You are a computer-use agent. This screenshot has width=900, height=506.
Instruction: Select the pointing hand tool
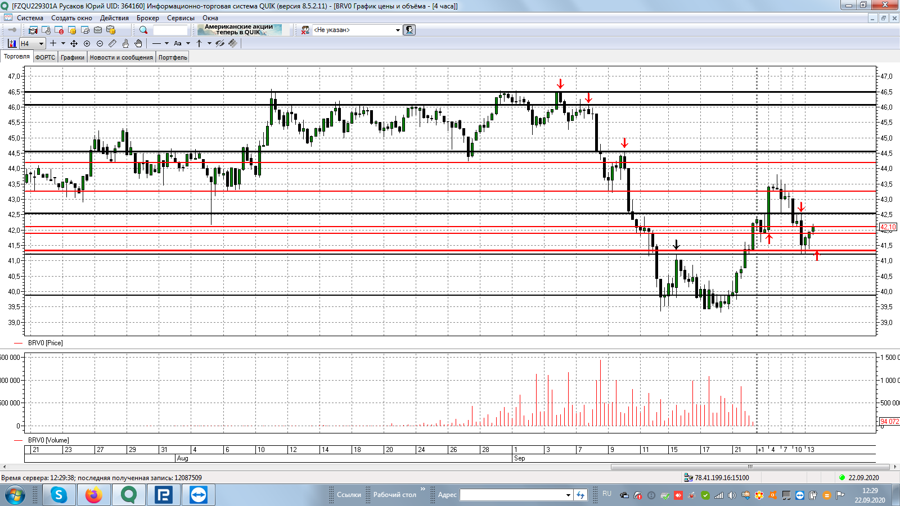point(125,43)
